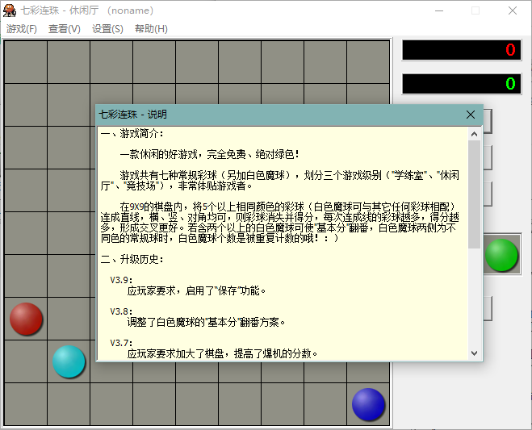Click the V3.8 version entry
The height and width of the screenshot is (430, 532).
click(x=121, y=311)
